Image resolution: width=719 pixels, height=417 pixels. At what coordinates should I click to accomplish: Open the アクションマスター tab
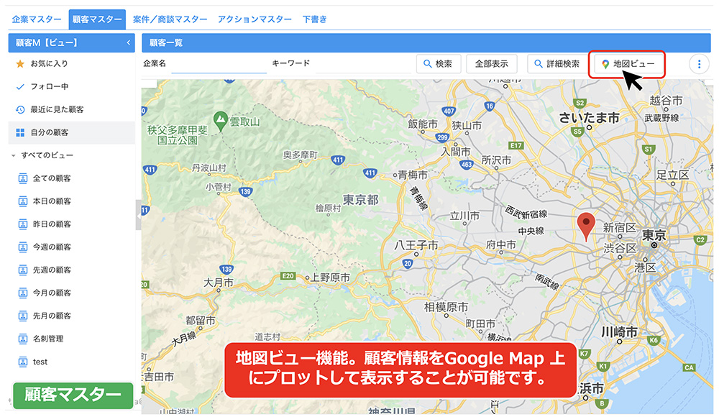tap(255, 19)
